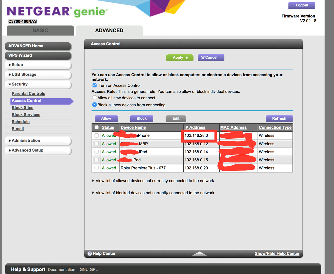This screenshot has width=334, height=274.
Task: Expand the USB Storage section
Action: [38, 74]
